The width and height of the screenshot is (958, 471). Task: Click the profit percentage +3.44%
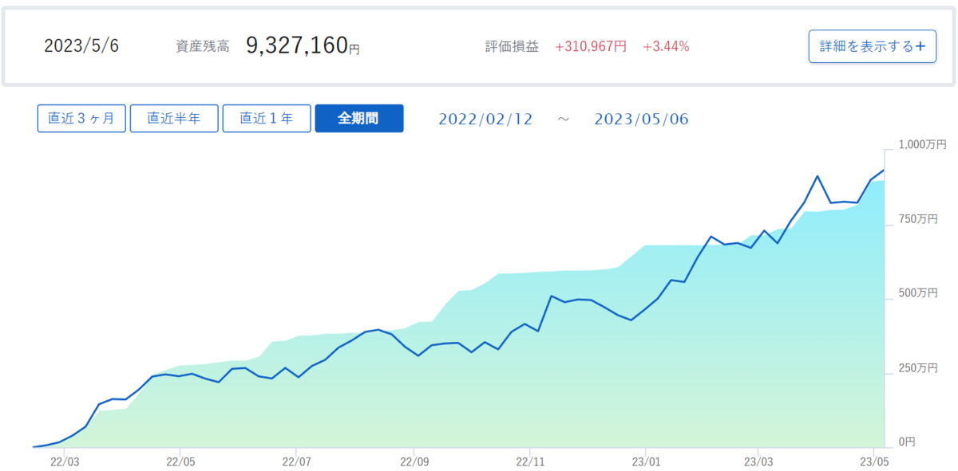point(666,47)
